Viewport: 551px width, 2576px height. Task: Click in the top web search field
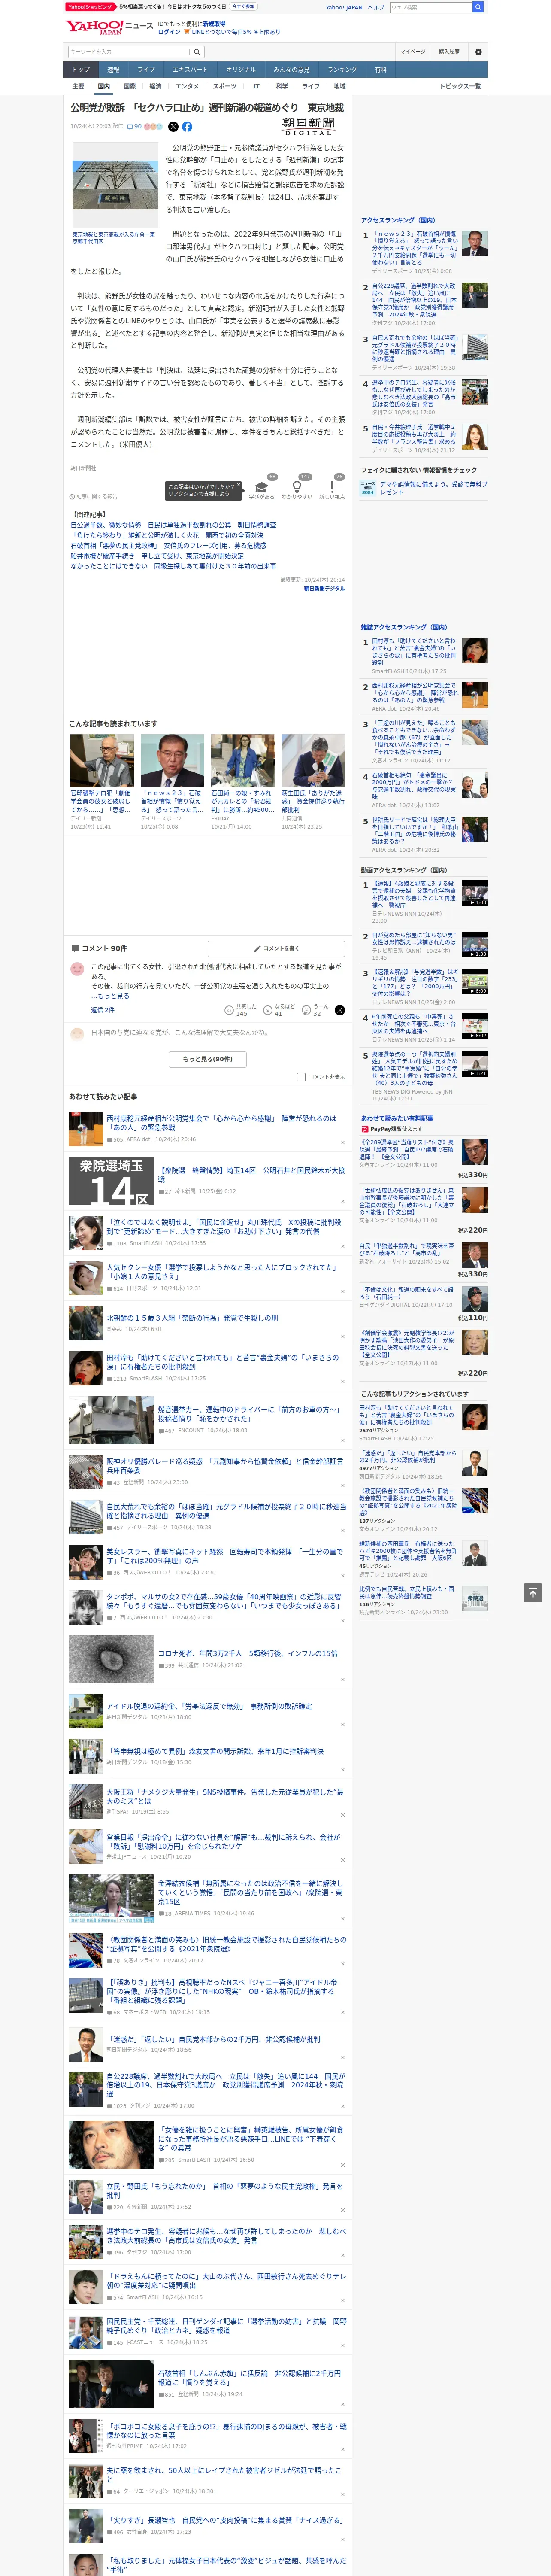pyautogui.click(x=431, y=7)
